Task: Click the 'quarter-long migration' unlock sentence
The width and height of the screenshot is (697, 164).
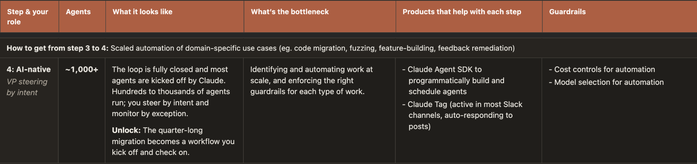Action: (173, 141)
